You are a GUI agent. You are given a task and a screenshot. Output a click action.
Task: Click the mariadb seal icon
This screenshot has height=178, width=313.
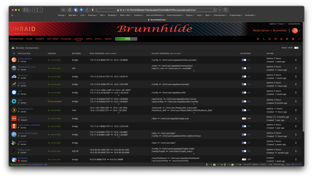14,84
